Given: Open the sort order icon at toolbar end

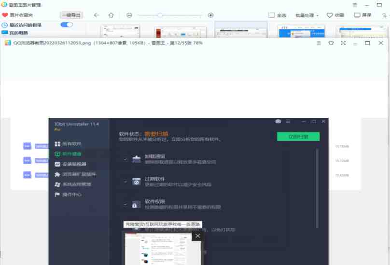Looking at the screenshot, I should (385, 15).
